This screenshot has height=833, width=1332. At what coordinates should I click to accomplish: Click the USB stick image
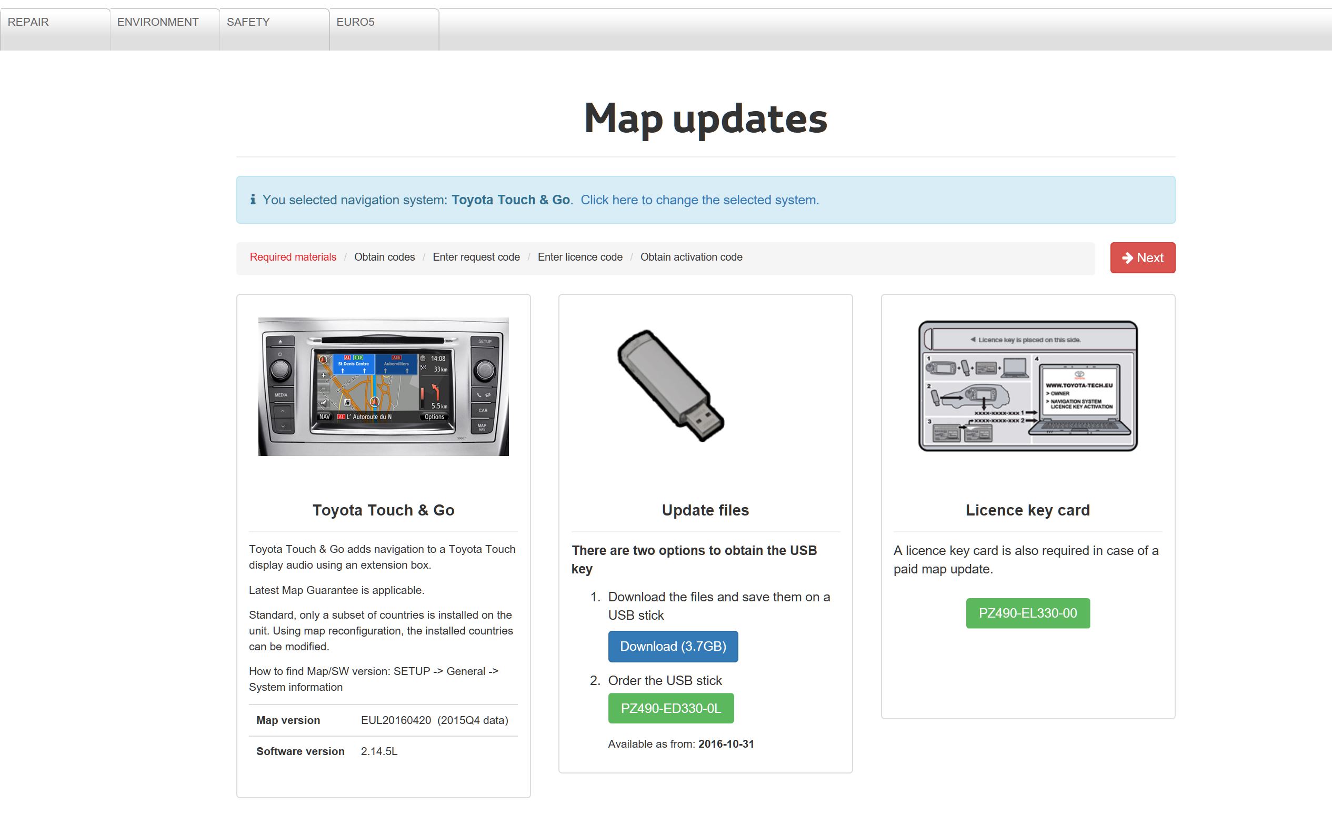tap(670, 385)
